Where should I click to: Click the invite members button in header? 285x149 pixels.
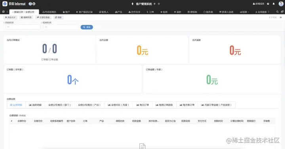click(x=258, y=4)
